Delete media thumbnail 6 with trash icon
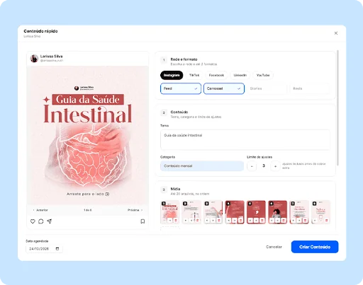The height and width of the screenshot is (285, 363). point(284,220)
